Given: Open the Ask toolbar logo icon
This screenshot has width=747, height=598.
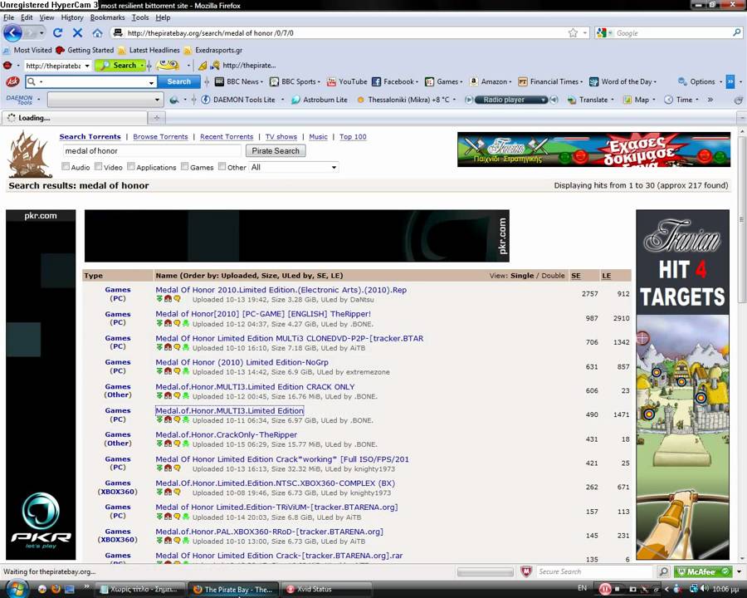Looking at the screenshot, I should 12,81.
